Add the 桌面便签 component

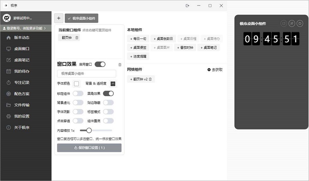(138, 47)
